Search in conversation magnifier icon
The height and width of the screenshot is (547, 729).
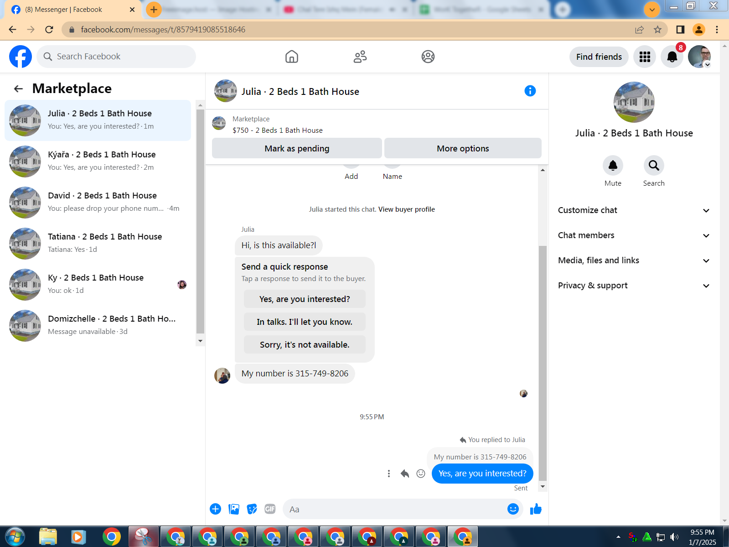pyautogui.click(x=654, y=166)
